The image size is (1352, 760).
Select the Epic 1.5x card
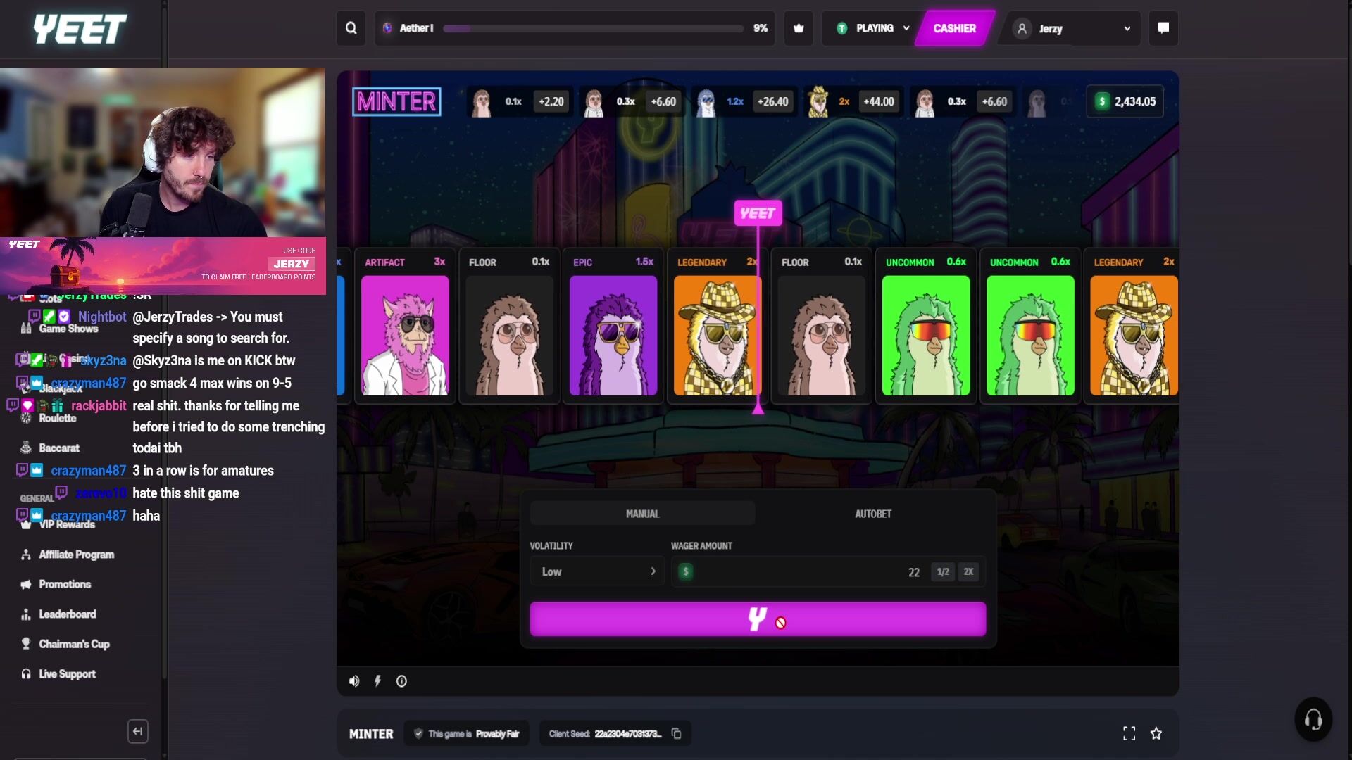point(613,326)
